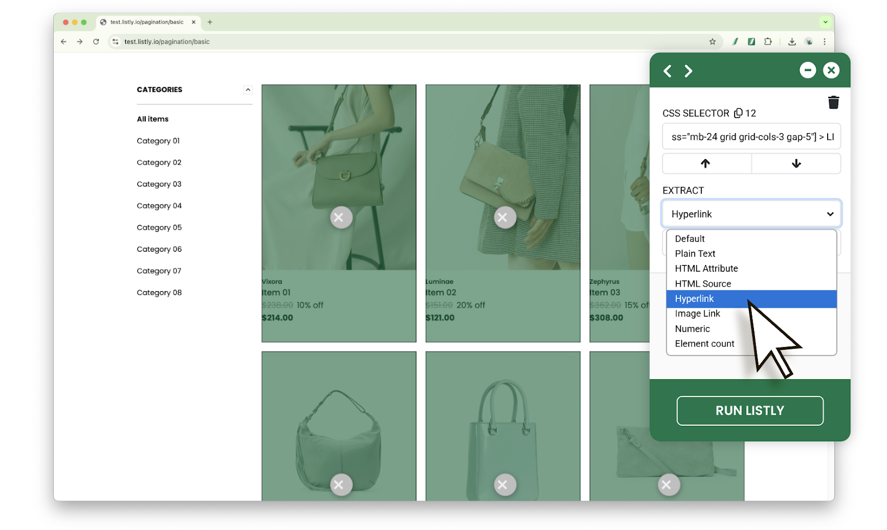Viewport: 887px width, 530px height.
Task: Click the RUN LISTLY button
Action: pos(750,411)
